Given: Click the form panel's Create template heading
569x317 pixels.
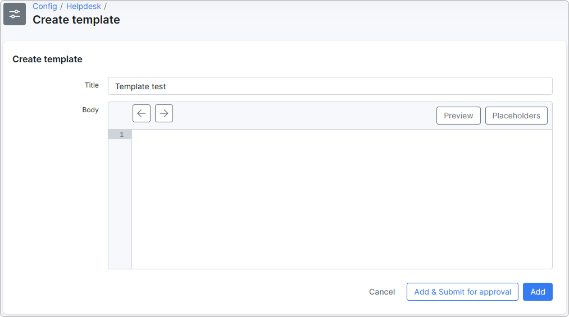Looking at the screenshot, I should pos(47,59).
